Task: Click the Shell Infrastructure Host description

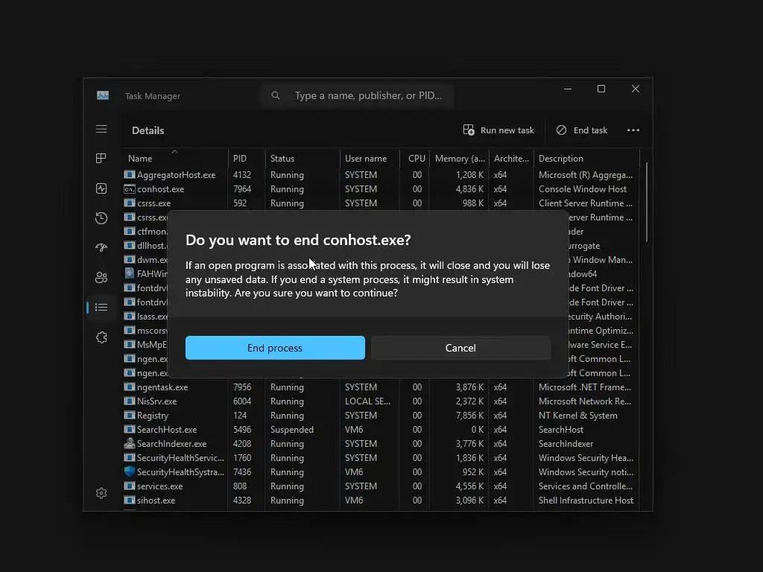Action: [586, 500]
